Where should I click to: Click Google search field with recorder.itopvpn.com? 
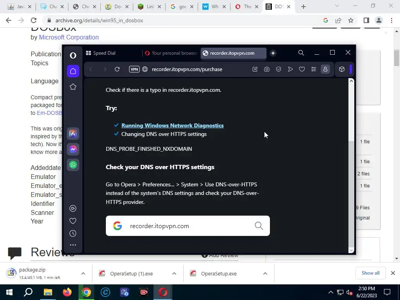pyautogui.click(x=188, y=226)
